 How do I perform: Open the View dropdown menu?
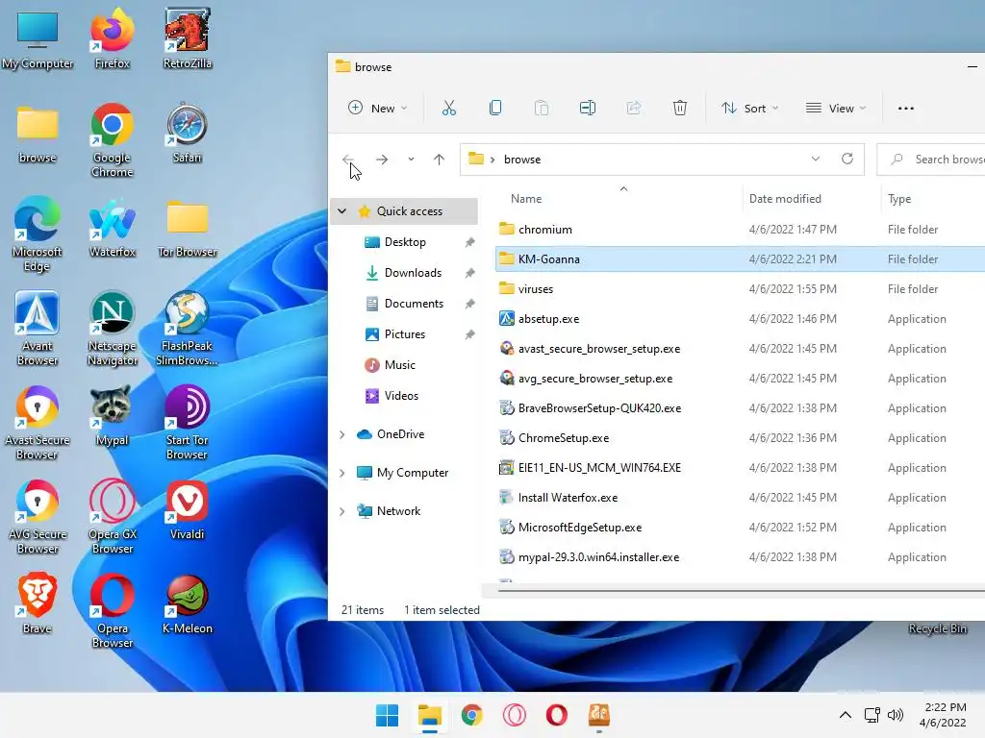[x=836, y=108]
